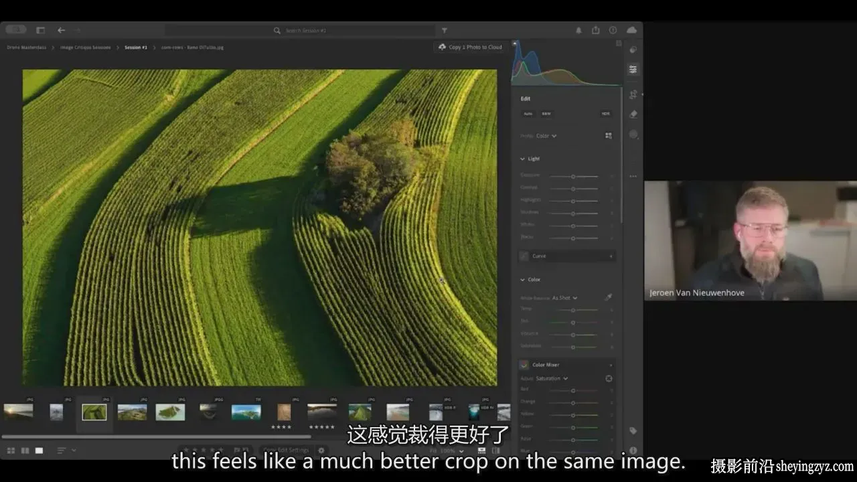Viewport: 857px width, 482px height.
Task: Click the Exposure slider handle
Action: (x=573, y=176)
